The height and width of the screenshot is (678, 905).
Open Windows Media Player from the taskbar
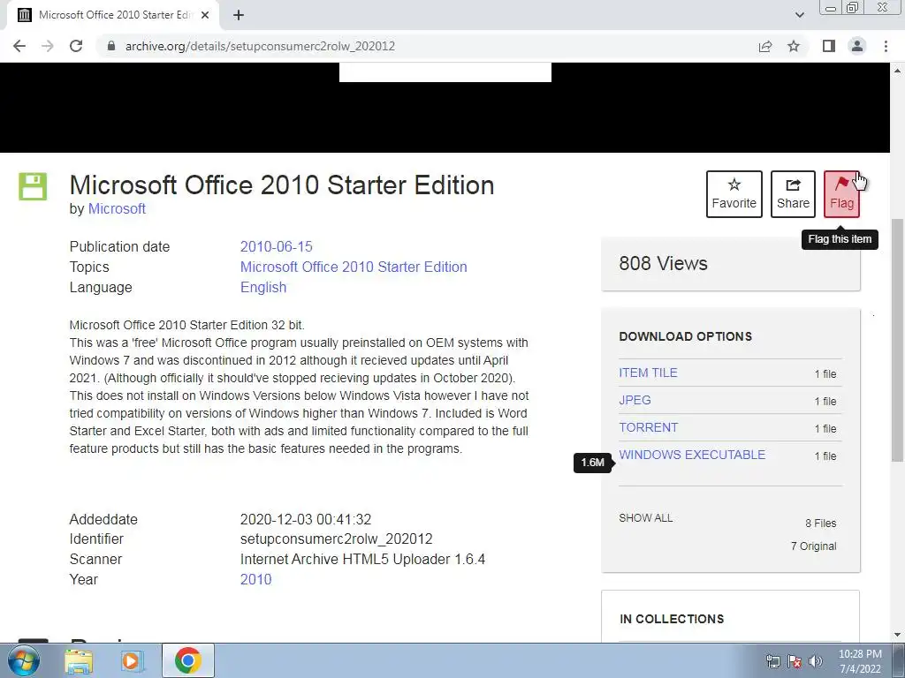132,660
